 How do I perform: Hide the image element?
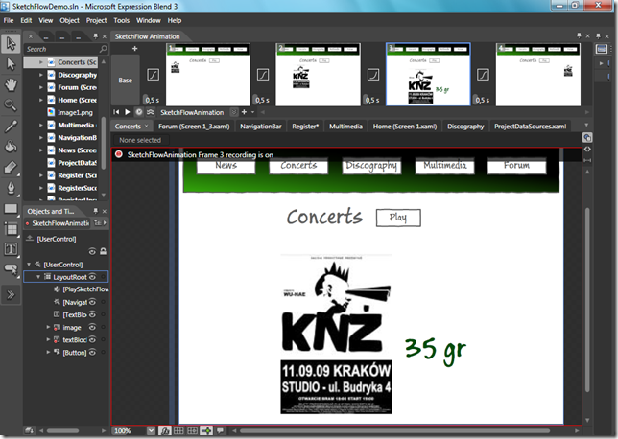(x=92, y=327)
